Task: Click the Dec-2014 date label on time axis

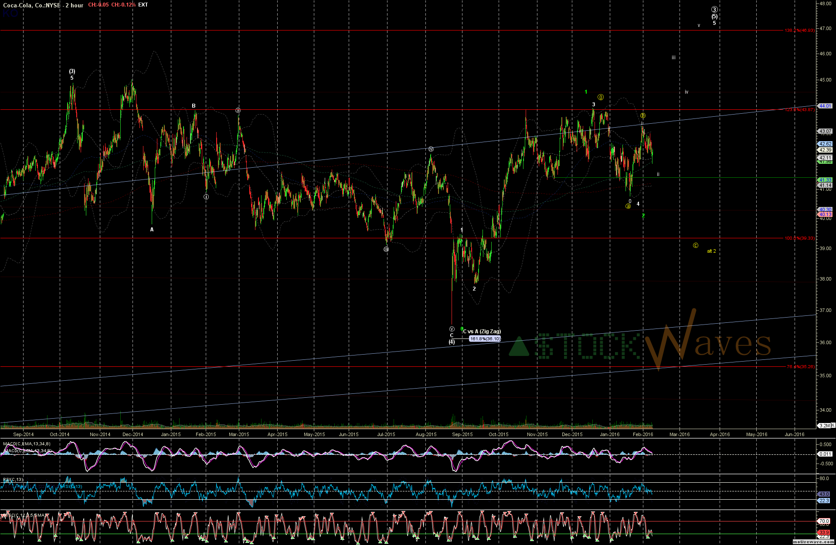Action: [133, 434]
